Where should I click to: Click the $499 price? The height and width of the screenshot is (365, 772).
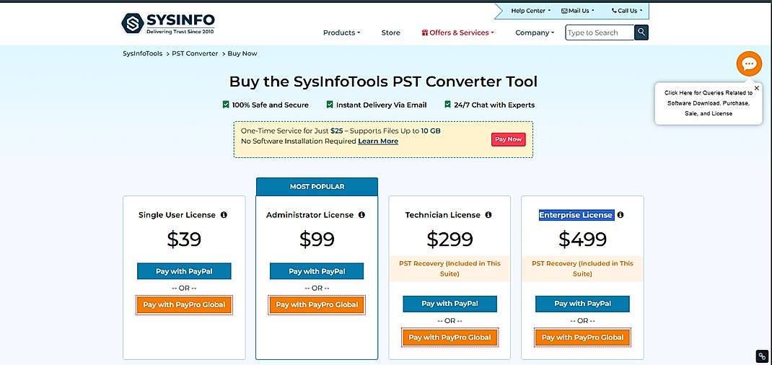pyautogui.click(x=582, y=239)
